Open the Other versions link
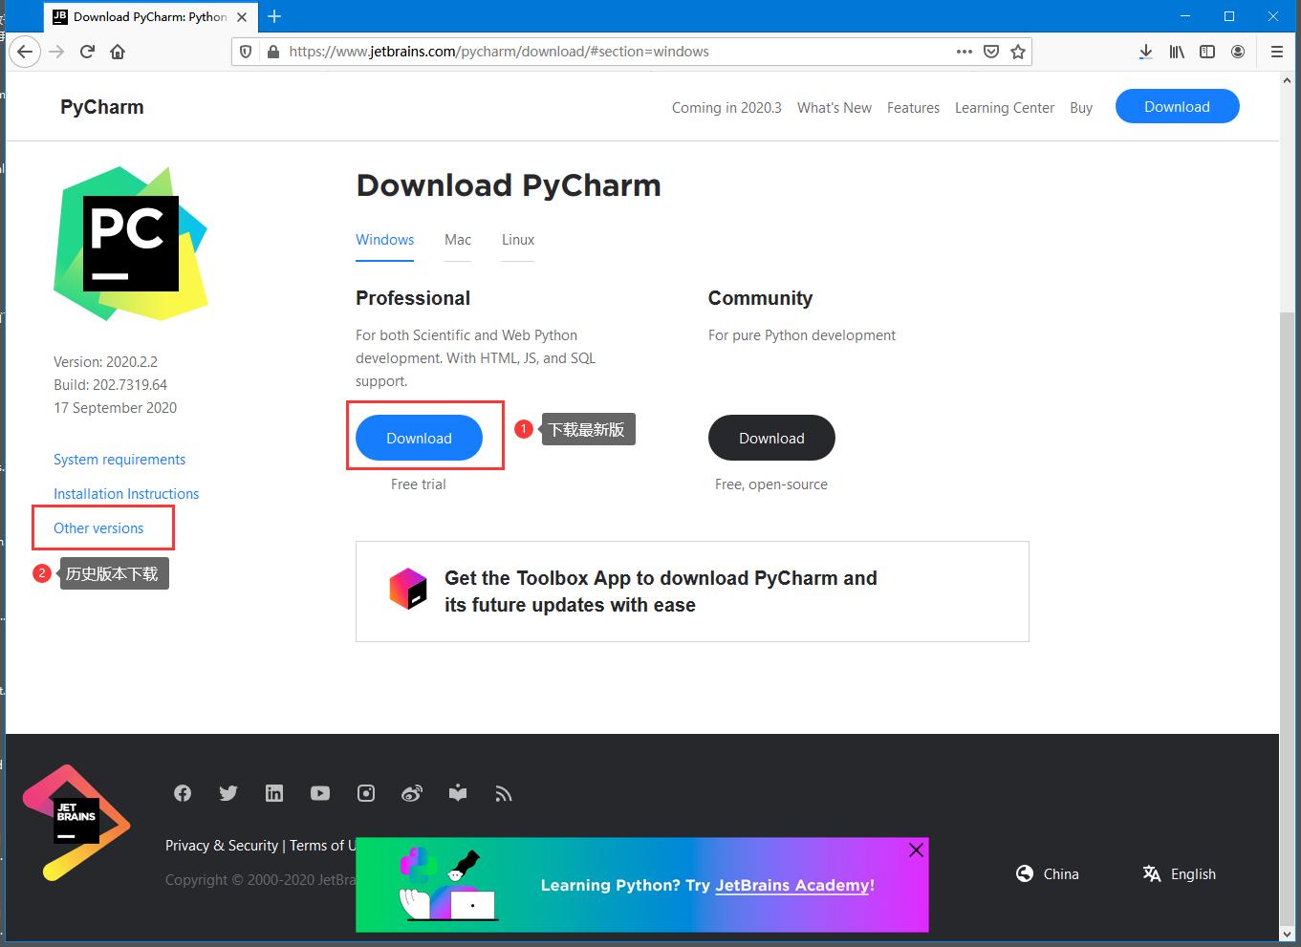This screenshot has width=1301, height=947. [98, 528]
